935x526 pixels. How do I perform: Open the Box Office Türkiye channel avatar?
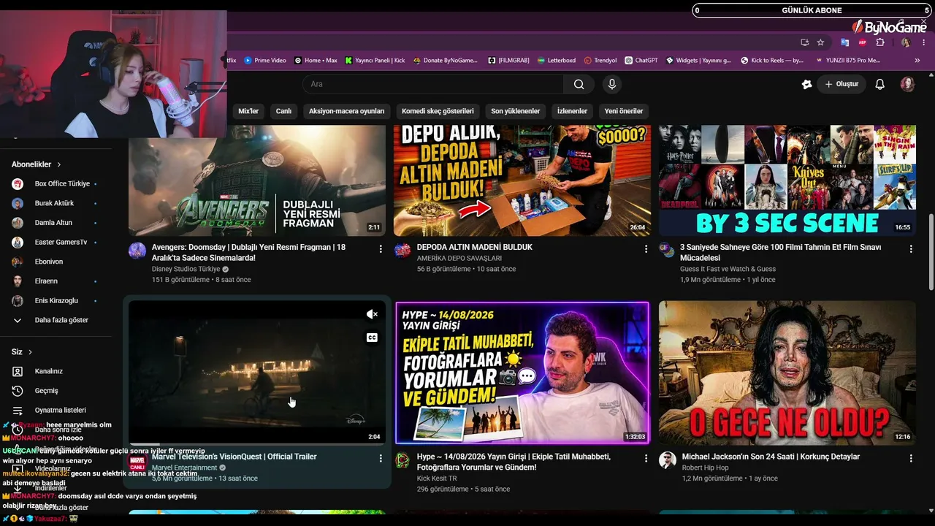click(18, 184)
